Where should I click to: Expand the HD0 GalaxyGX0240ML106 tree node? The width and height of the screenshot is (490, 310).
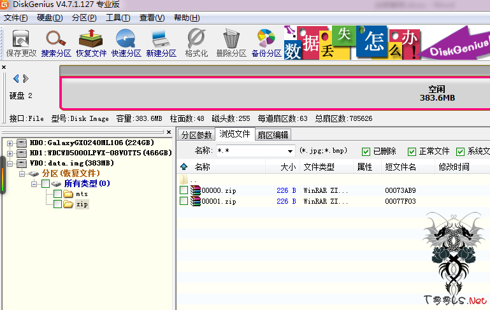click(x=10, y=143)
